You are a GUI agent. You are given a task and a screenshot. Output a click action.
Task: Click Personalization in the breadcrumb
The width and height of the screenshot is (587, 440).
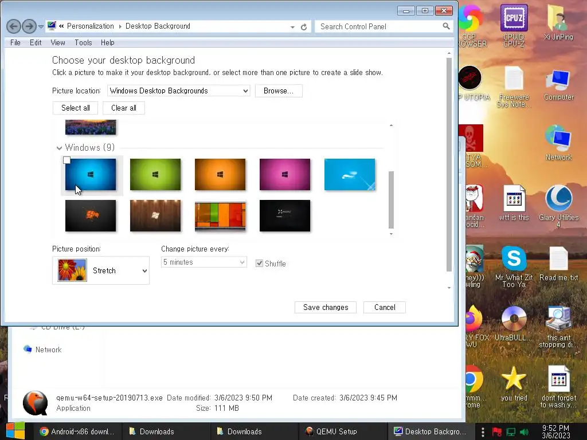pos(90,26)
